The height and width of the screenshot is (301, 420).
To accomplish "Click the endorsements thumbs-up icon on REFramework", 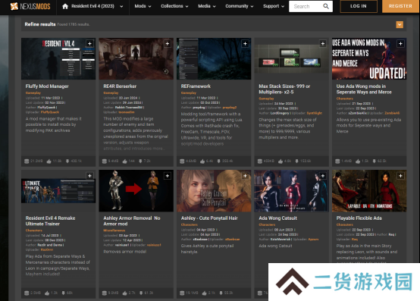I will pyautogui.click(x=202, y=161).
